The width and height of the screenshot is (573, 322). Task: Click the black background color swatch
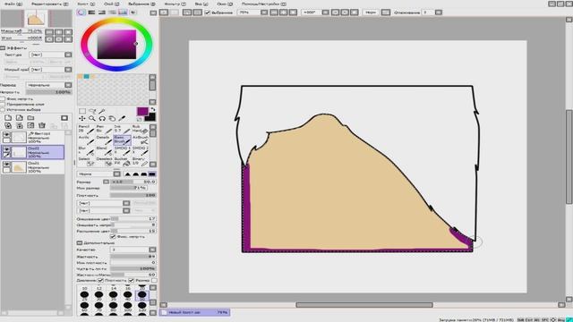point(151,117)
